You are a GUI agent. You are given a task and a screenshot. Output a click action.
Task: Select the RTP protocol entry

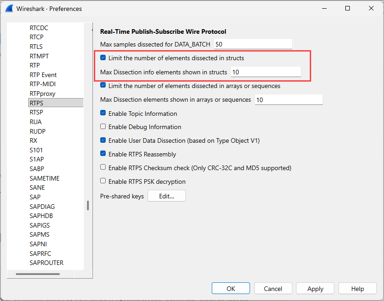point(35,66)
